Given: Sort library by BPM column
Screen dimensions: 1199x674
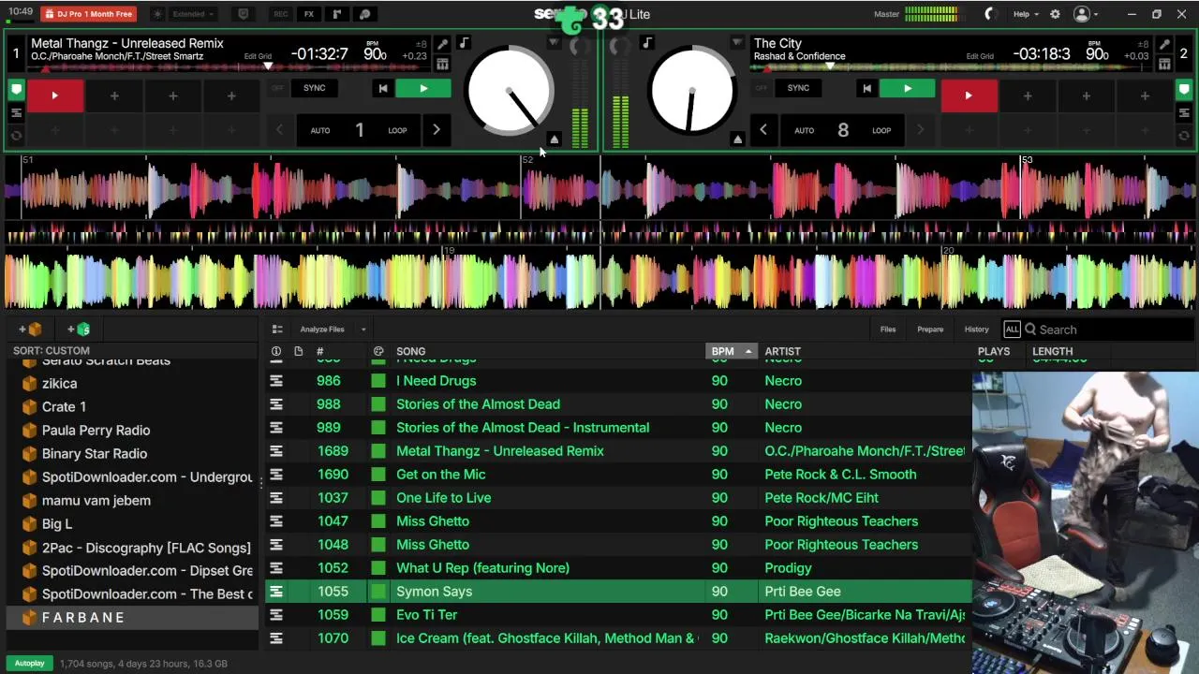Looking at the screenshot, I should point(731,351).
